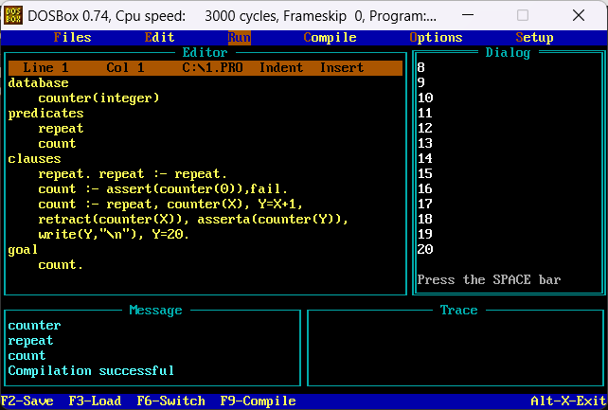Click the C:\1.PRO file name

pyautogui.click(x=212, y=68)
